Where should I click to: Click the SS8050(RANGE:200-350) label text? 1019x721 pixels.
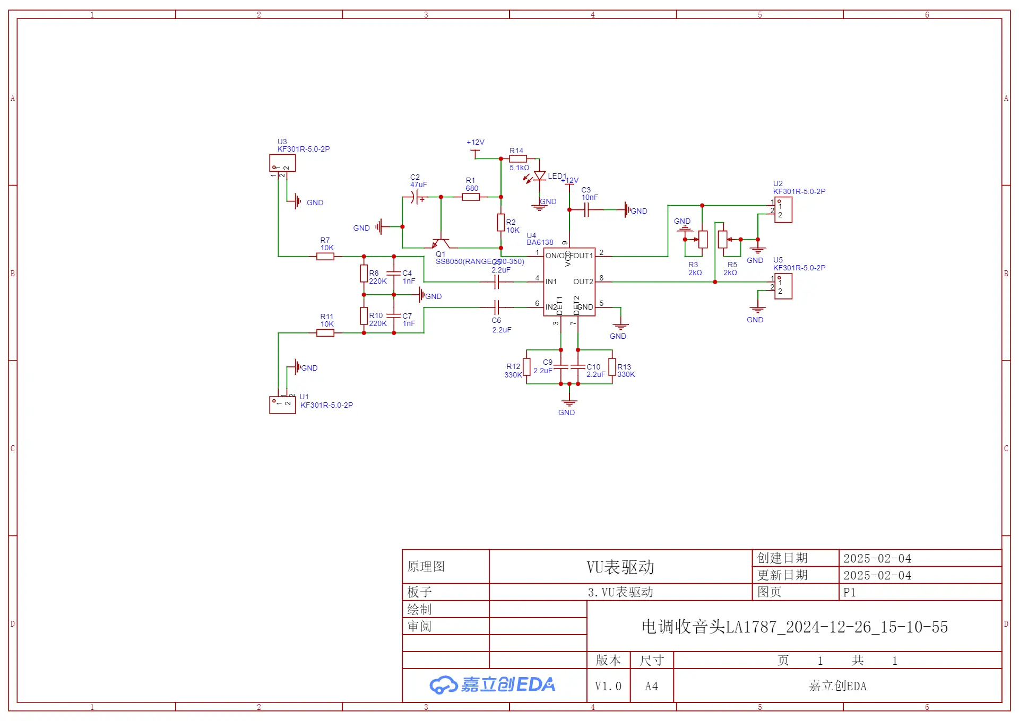point(480,261)
